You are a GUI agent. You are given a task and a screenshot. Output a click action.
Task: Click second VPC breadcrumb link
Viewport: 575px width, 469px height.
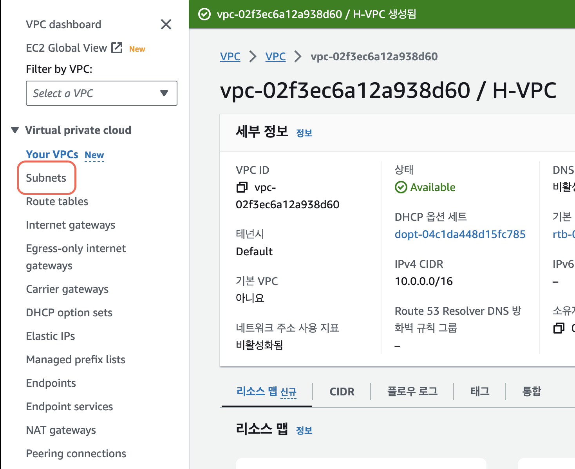[275, 56]
